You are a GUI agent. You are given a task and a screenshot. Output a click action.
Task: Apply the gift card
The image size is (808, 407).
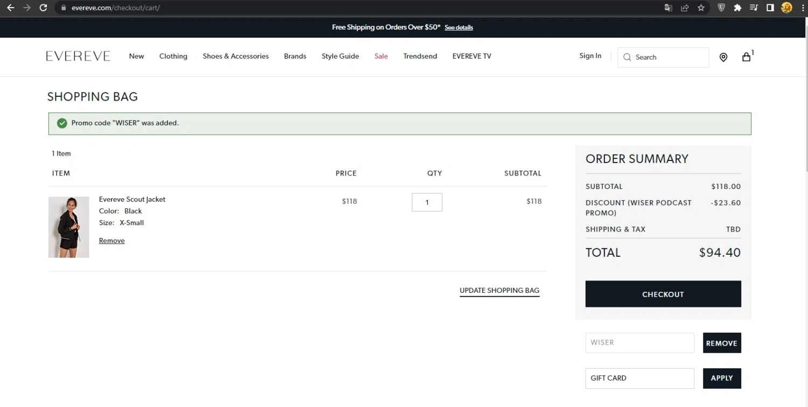(x=722, y=378)
